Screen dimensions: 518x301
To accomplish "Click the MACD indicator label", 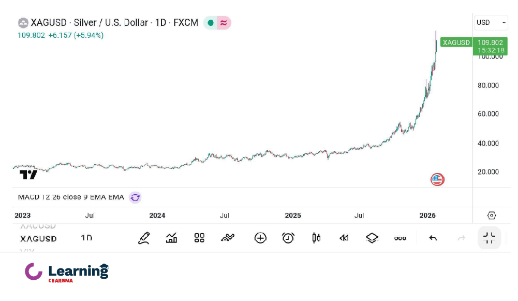I will tap(71, 197).
